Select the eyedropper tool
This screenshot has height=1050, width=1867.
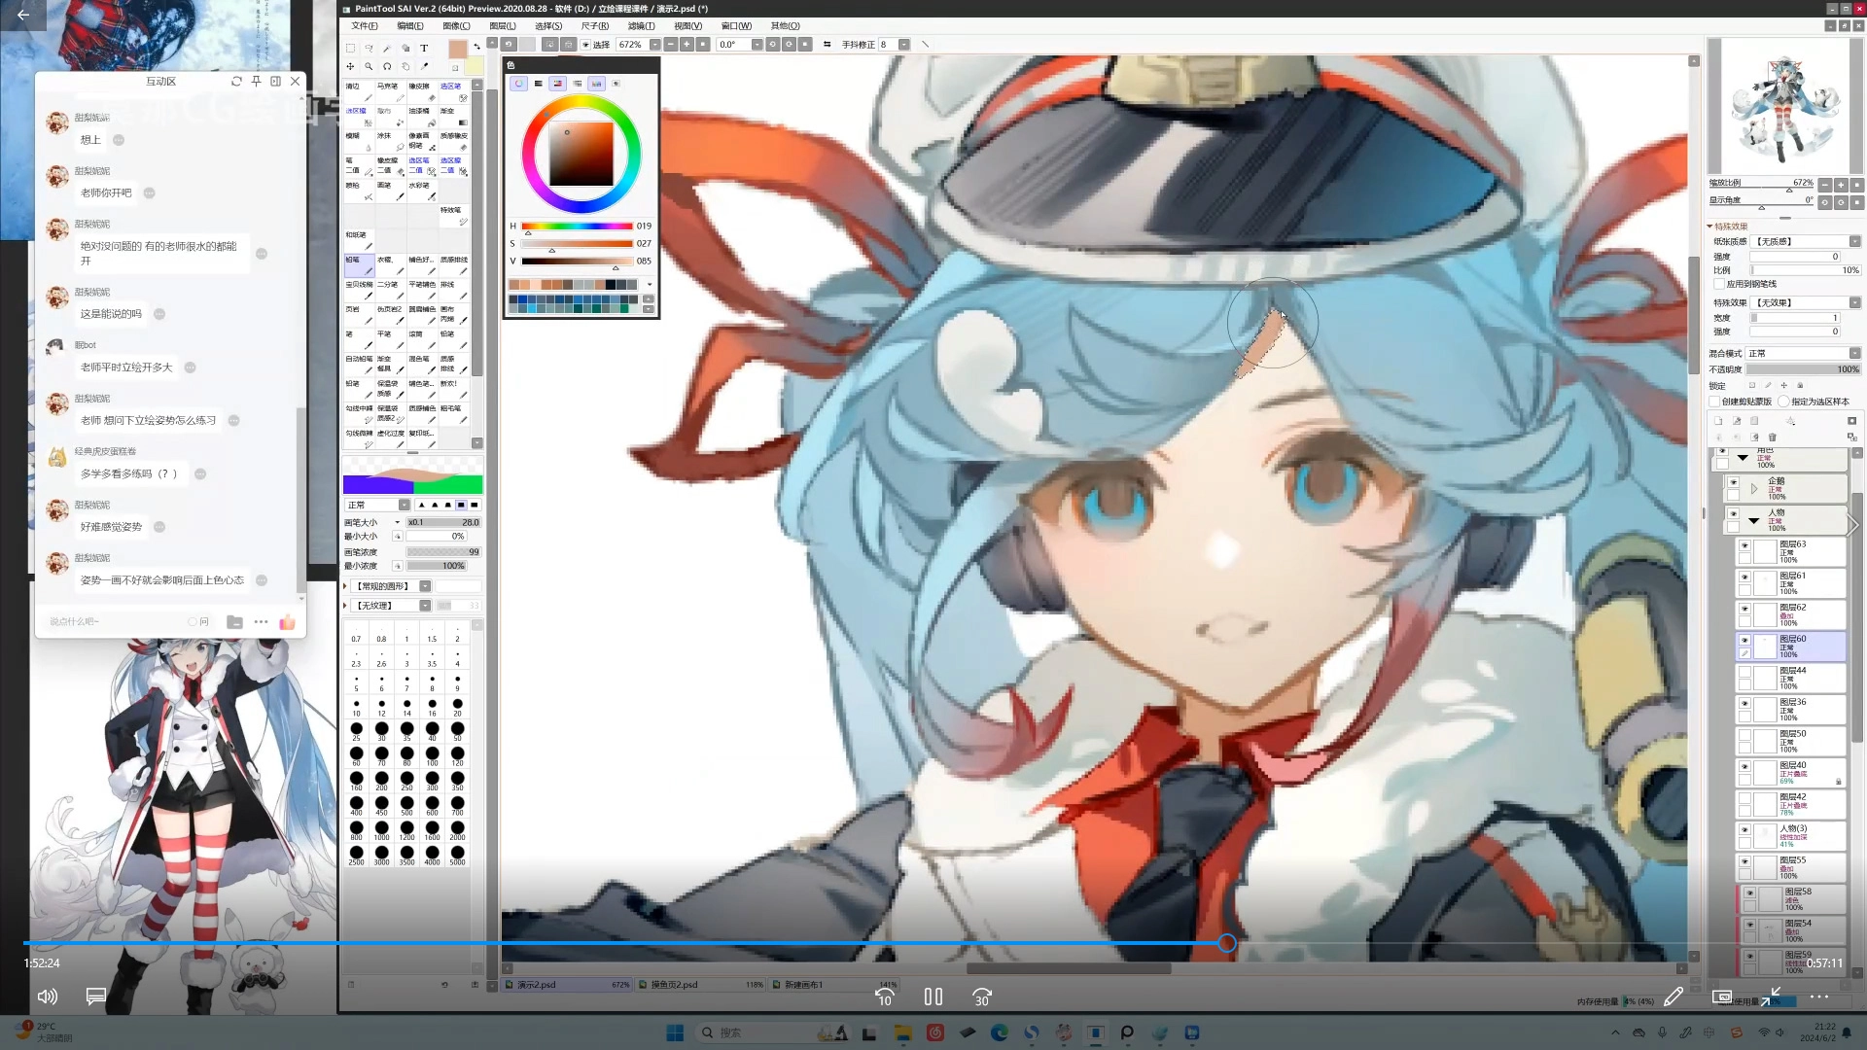coord(425,67)
